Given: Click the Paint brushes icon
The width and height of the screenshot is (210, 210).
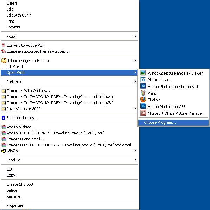Looking at the screenshot, I should pos(143,93).
